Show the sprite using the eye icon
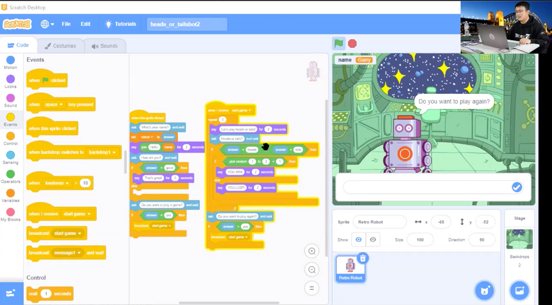The image size is (552, 305). pyautogui.click(x=358, y=239)
